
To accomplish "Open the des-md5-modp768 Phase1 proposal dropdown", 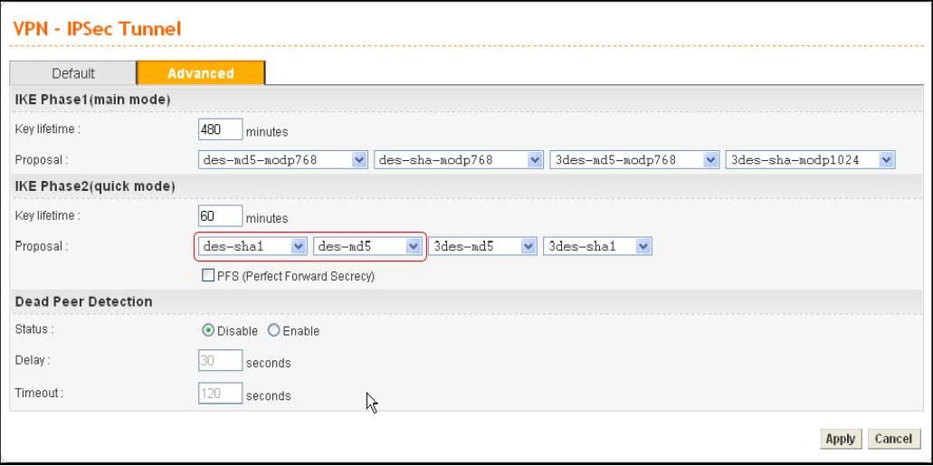I will coord(282,160).
